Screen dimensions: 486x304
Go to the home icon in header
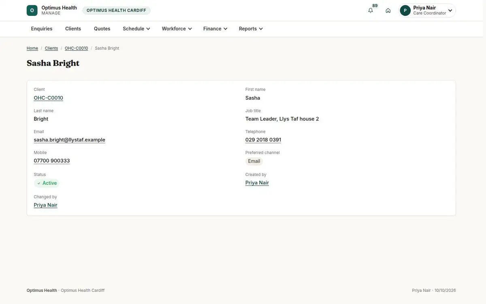pyautogui.click(x=388, y=11)
